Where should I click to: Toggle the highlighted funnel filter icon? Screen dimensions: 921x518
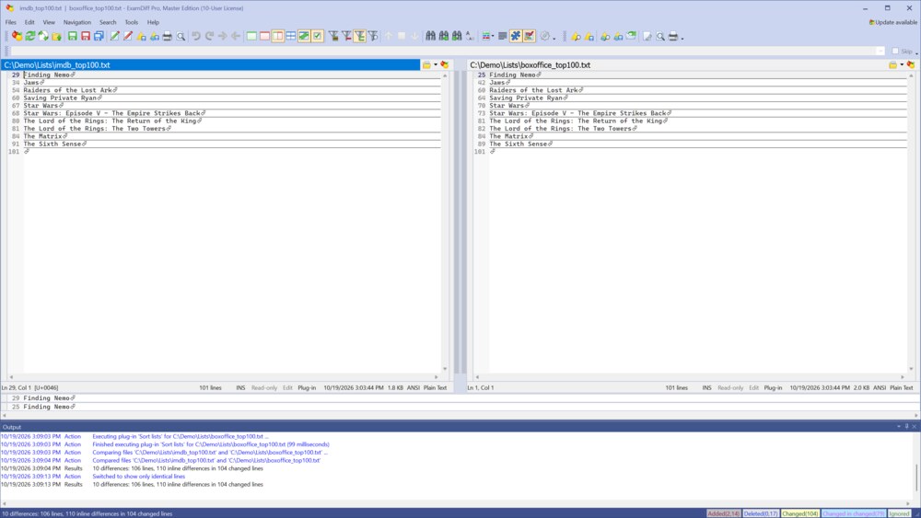[x=359, y=37]
